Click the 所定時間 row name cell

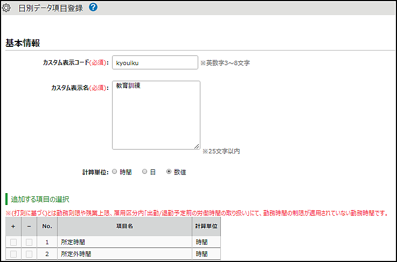point(124,242)
